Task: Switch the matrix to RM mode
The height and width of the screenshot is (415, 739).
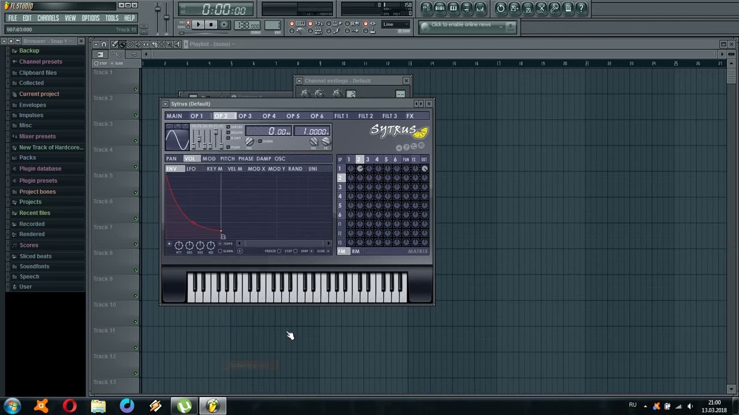Action: pyautogui.click(x=356, y=251)
